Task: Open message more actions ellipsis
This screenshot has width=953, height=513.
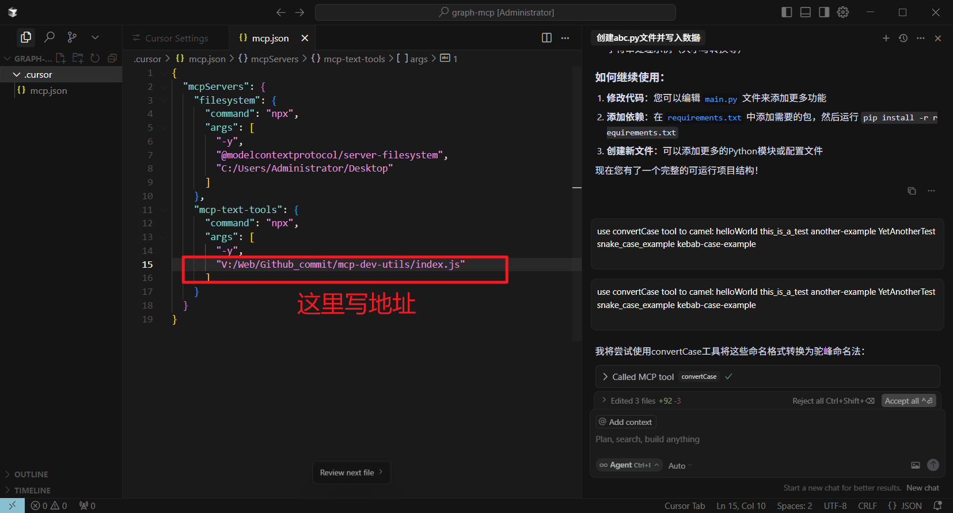Action: [932, 191]
